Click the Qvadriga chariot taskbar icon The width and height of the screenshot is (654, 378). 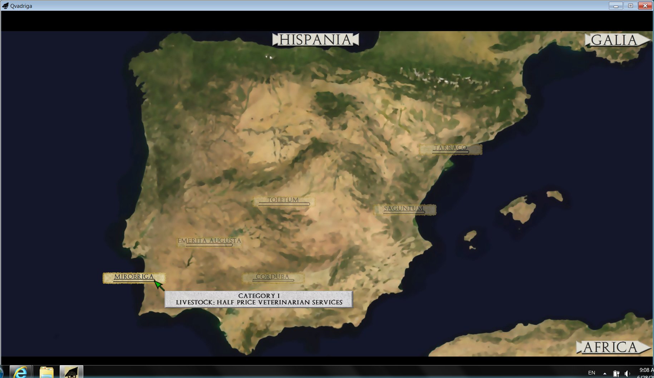coord(72,372)
